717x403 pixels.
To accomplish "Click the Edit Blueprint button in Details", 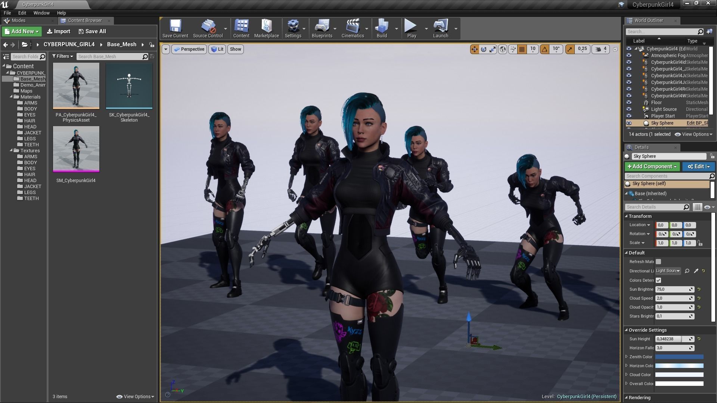I will [x=698, y=166].
